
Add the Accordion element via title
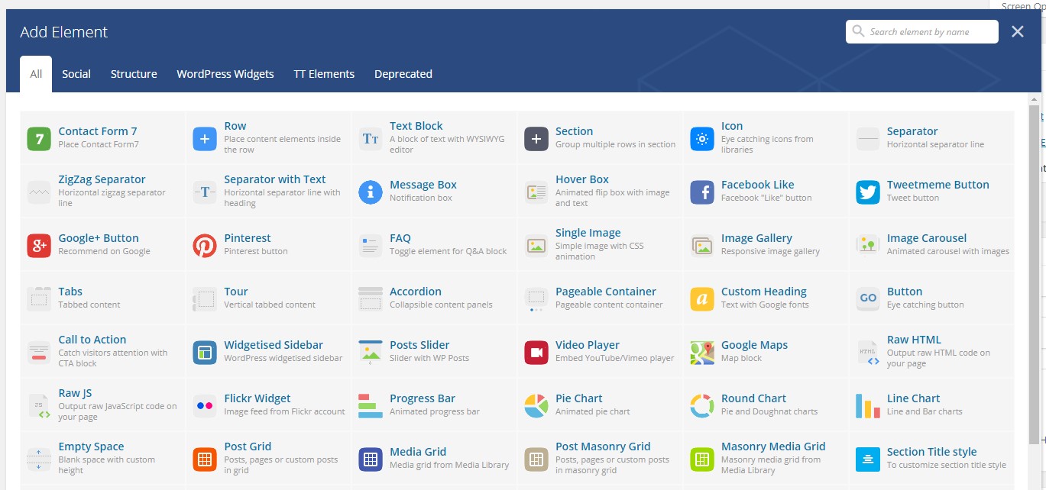(416, 292)
